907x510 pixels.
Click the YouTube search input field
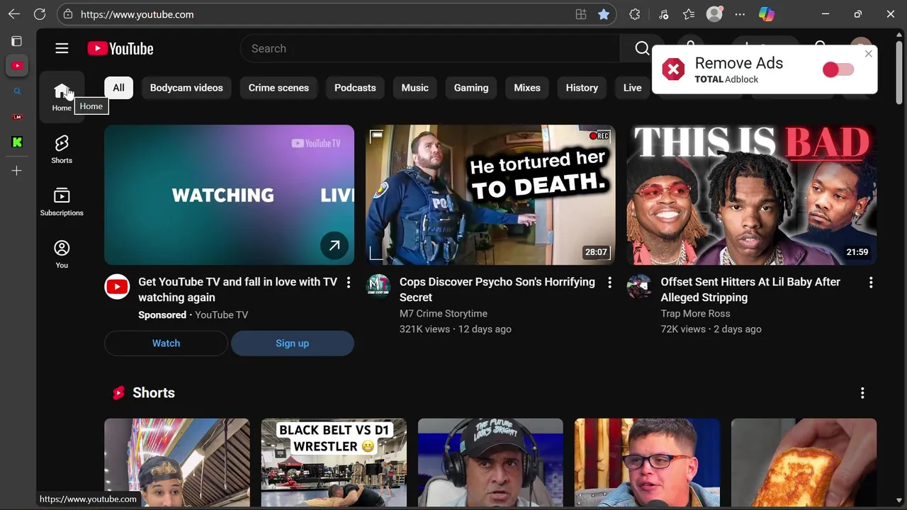(x=430, y=48)
